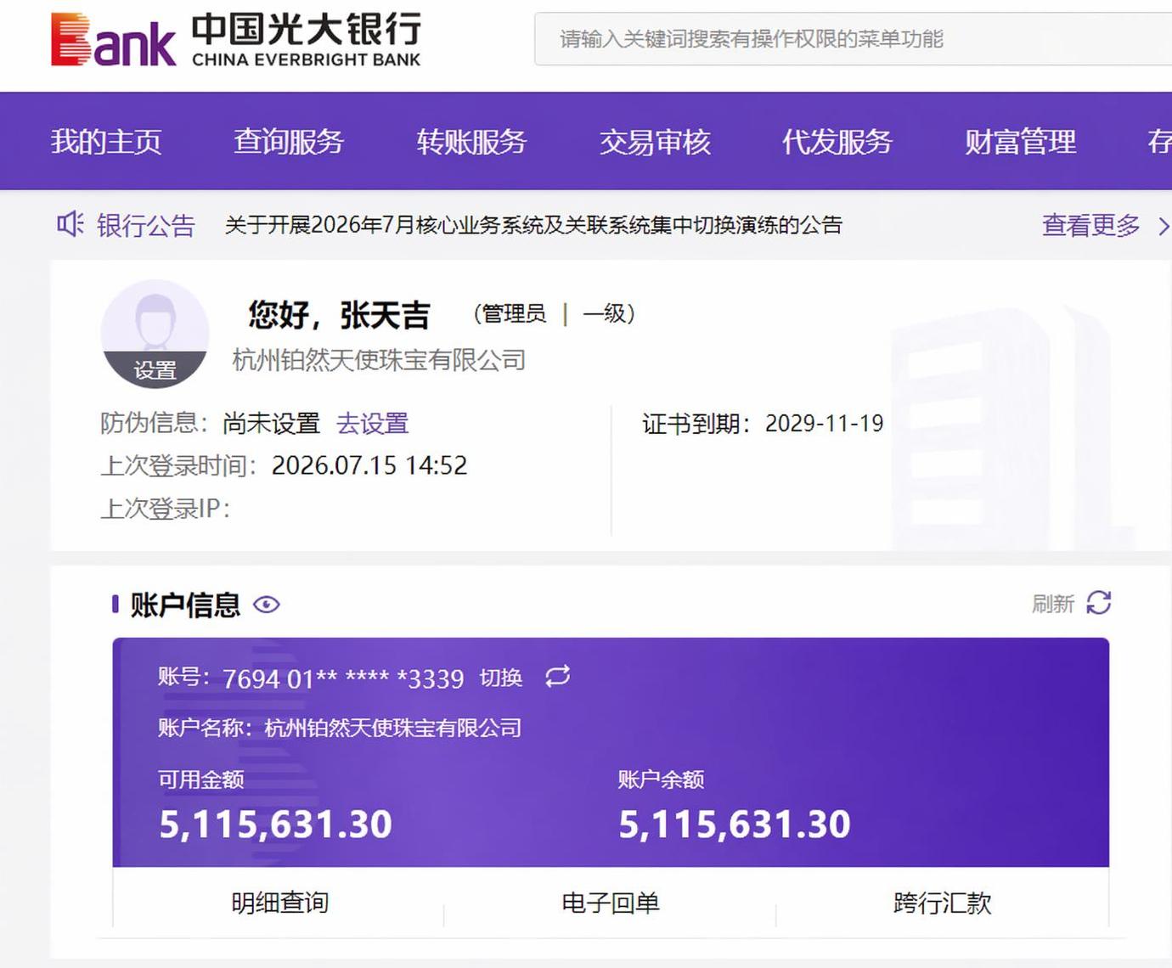This screenshot has width=1172, height=968.
Task: Click company name 杭州铂然天使珠宝有限公司 under greeting
Action: click(379, 360)
